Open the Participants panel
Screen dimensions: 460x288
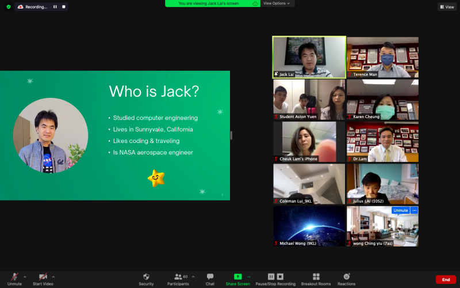coord(178,279)
